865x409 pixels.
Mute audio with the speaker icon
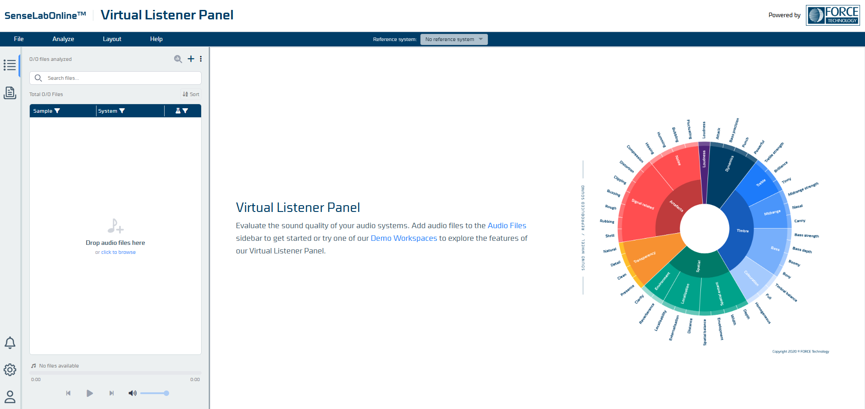coord(132,393)
